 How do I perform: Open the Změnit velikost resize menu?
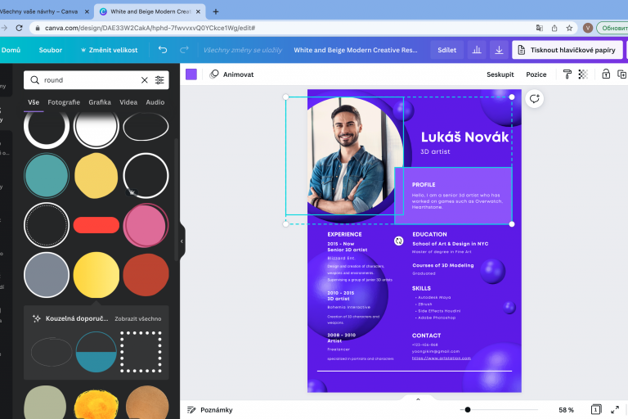[x=109, y=50]
